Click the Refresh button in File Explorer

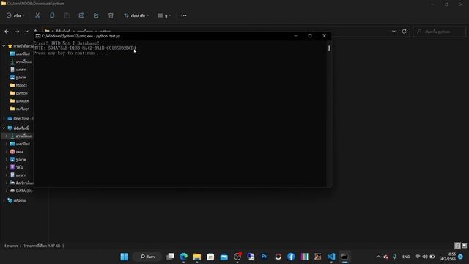(404, 32)
